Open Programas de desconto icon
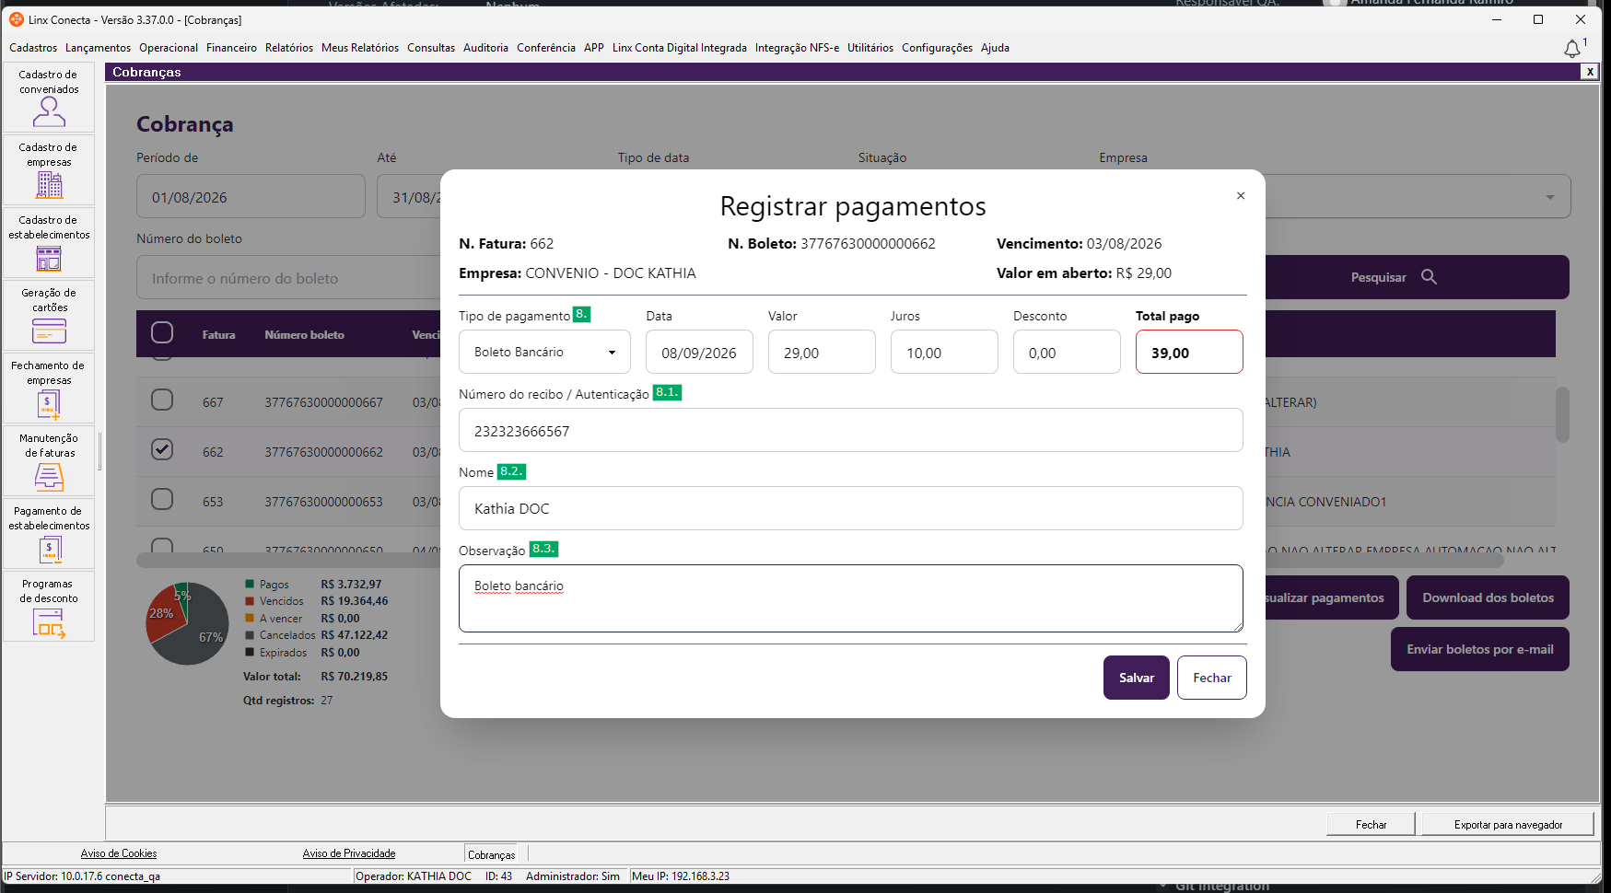The width and height of the screenshot is (1611, 893). (x=49, y=623)
